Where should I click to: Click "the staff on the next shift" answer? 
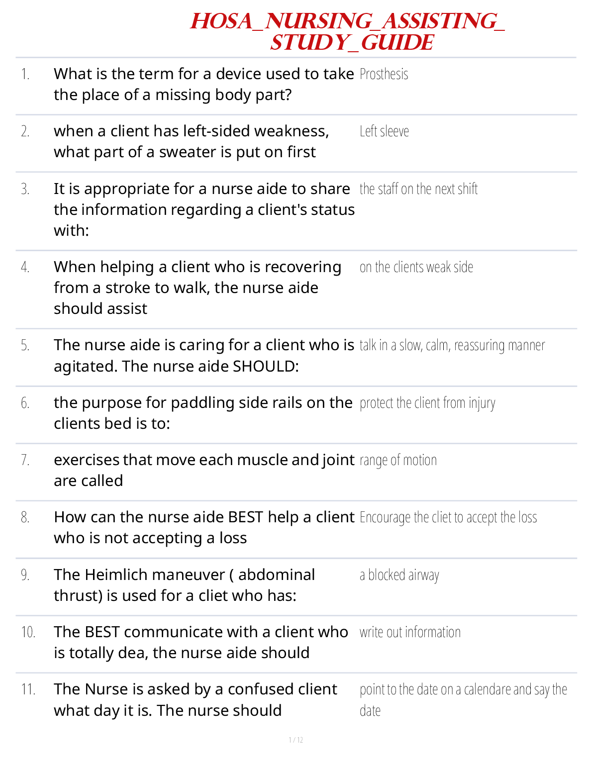[418, 189]
